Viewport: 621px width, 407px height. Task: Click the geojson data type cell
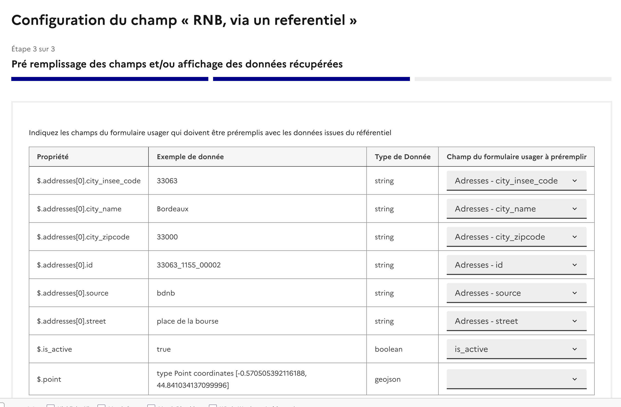pos(387,379)
